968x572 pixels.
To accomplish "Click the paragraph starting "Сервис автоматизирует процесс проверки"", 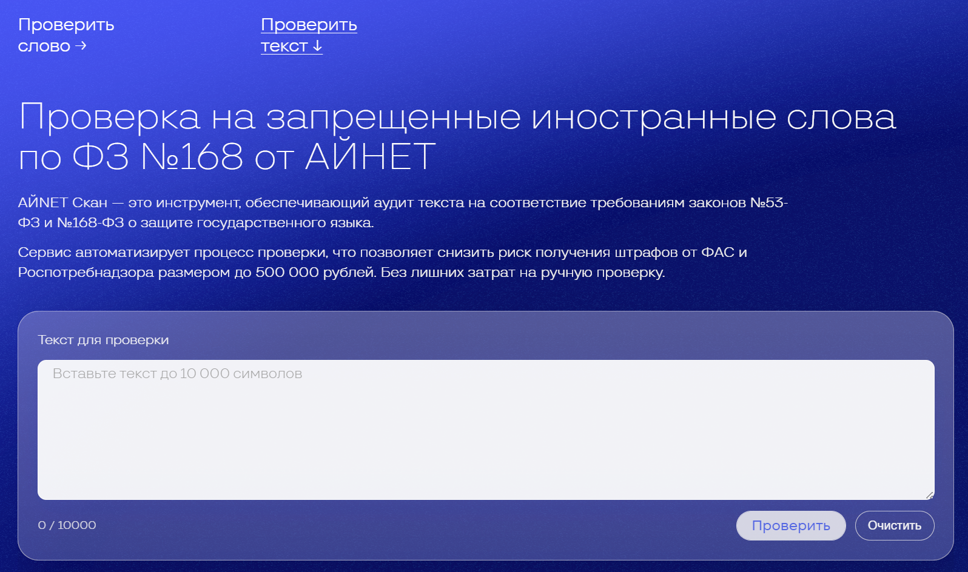I will click(x=383, y=262).
